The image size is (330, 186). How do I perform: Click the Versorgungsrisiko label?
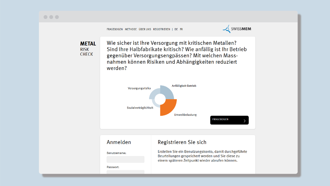tap(139, 88)
